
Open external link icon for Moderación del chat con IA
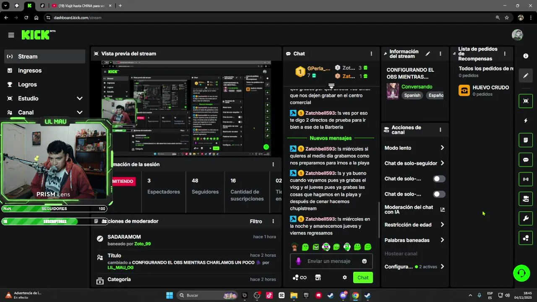point(442,209)
